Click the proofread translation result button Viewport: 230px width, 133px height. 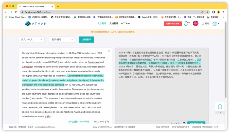[196, 123]
